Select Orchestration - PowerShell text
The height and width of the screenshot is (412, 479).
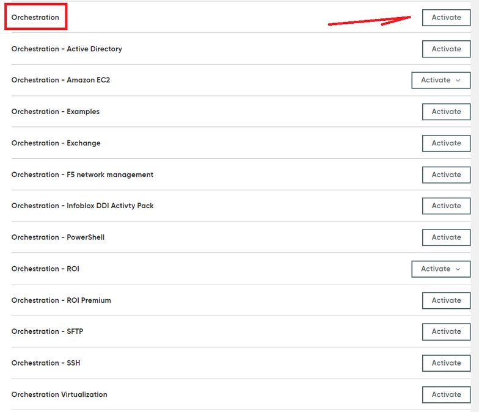point(57,237)
